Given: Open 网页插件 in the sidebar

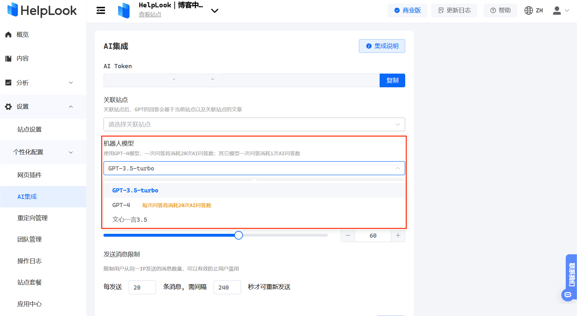Looking at the screenshot, I should [30, 175].
